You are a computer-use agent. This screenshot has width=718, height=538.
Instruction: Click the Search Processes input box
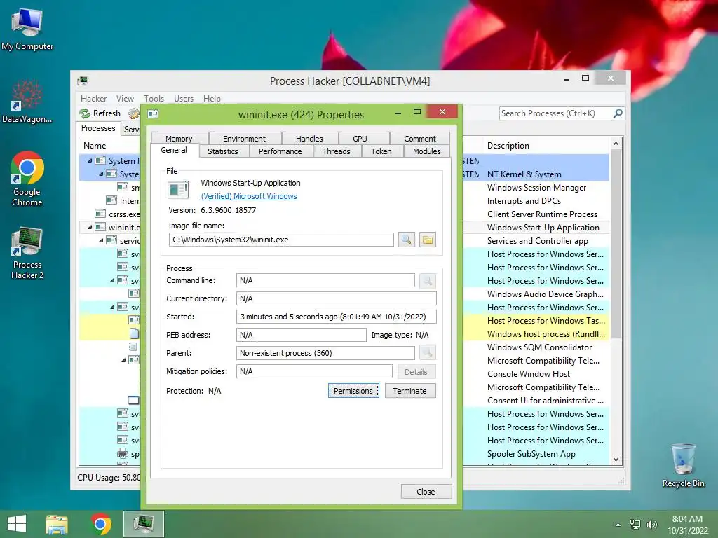click(x=555, y=113)
